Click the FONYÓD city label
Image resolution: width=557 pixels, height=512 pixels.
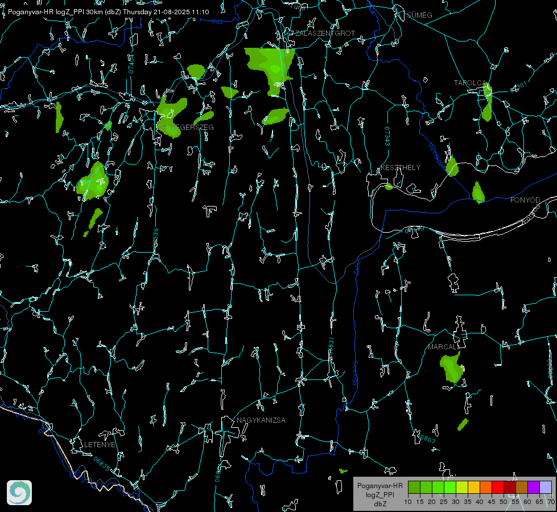click(525, 200)
